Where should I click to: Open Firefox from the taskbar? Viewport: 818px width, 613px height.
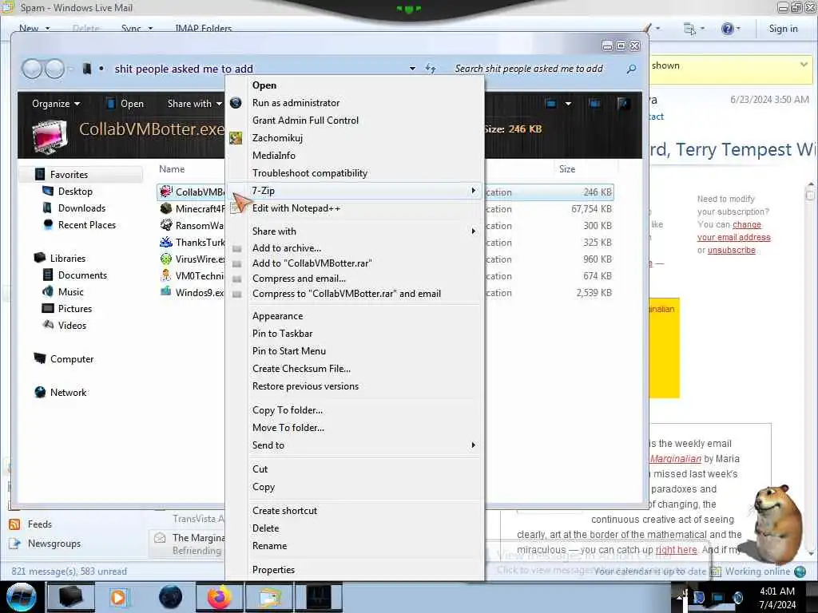(x=220, y=597)
